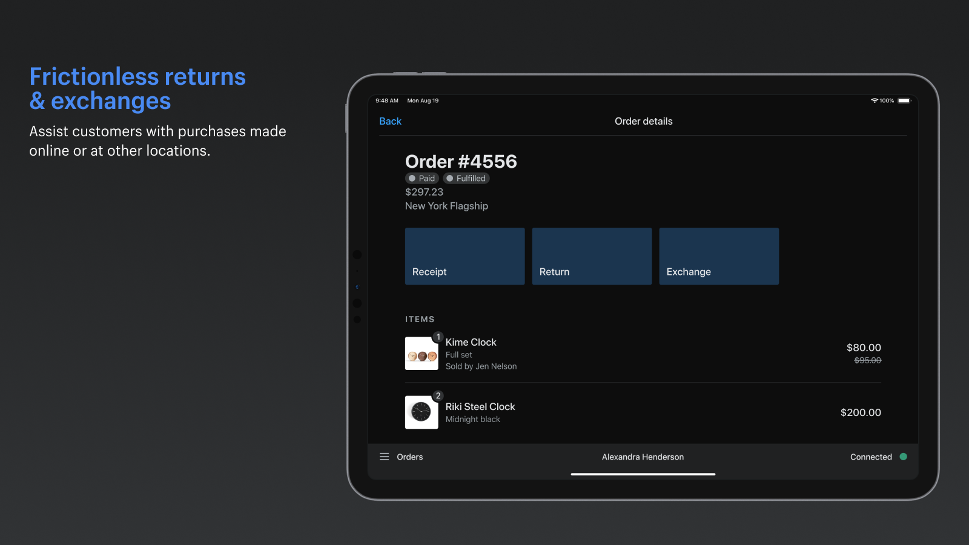Screen dimensions: 969x545
Task: Open the Receipt tile
Action: click(x=465, y=256)
